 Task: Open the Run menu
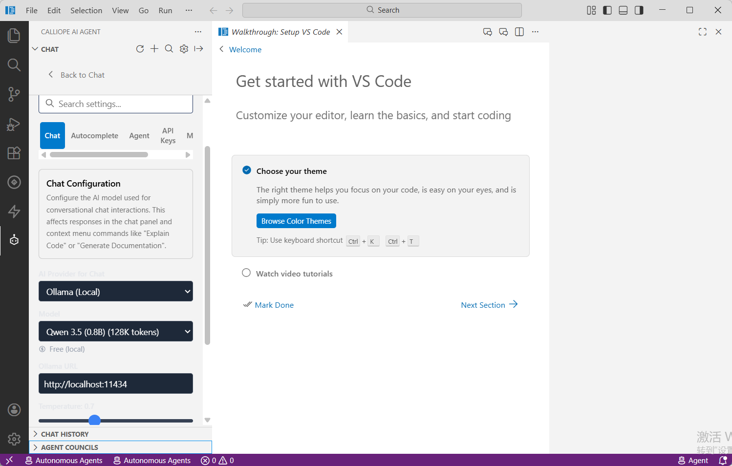pyautogui.click(x=165, y=10)
